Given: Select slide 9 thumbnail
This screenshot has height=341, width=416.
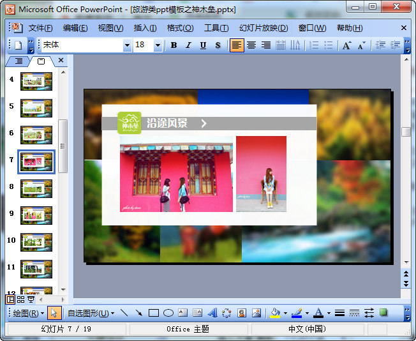Looking at the screenshot, I should (x=36, y=215).
